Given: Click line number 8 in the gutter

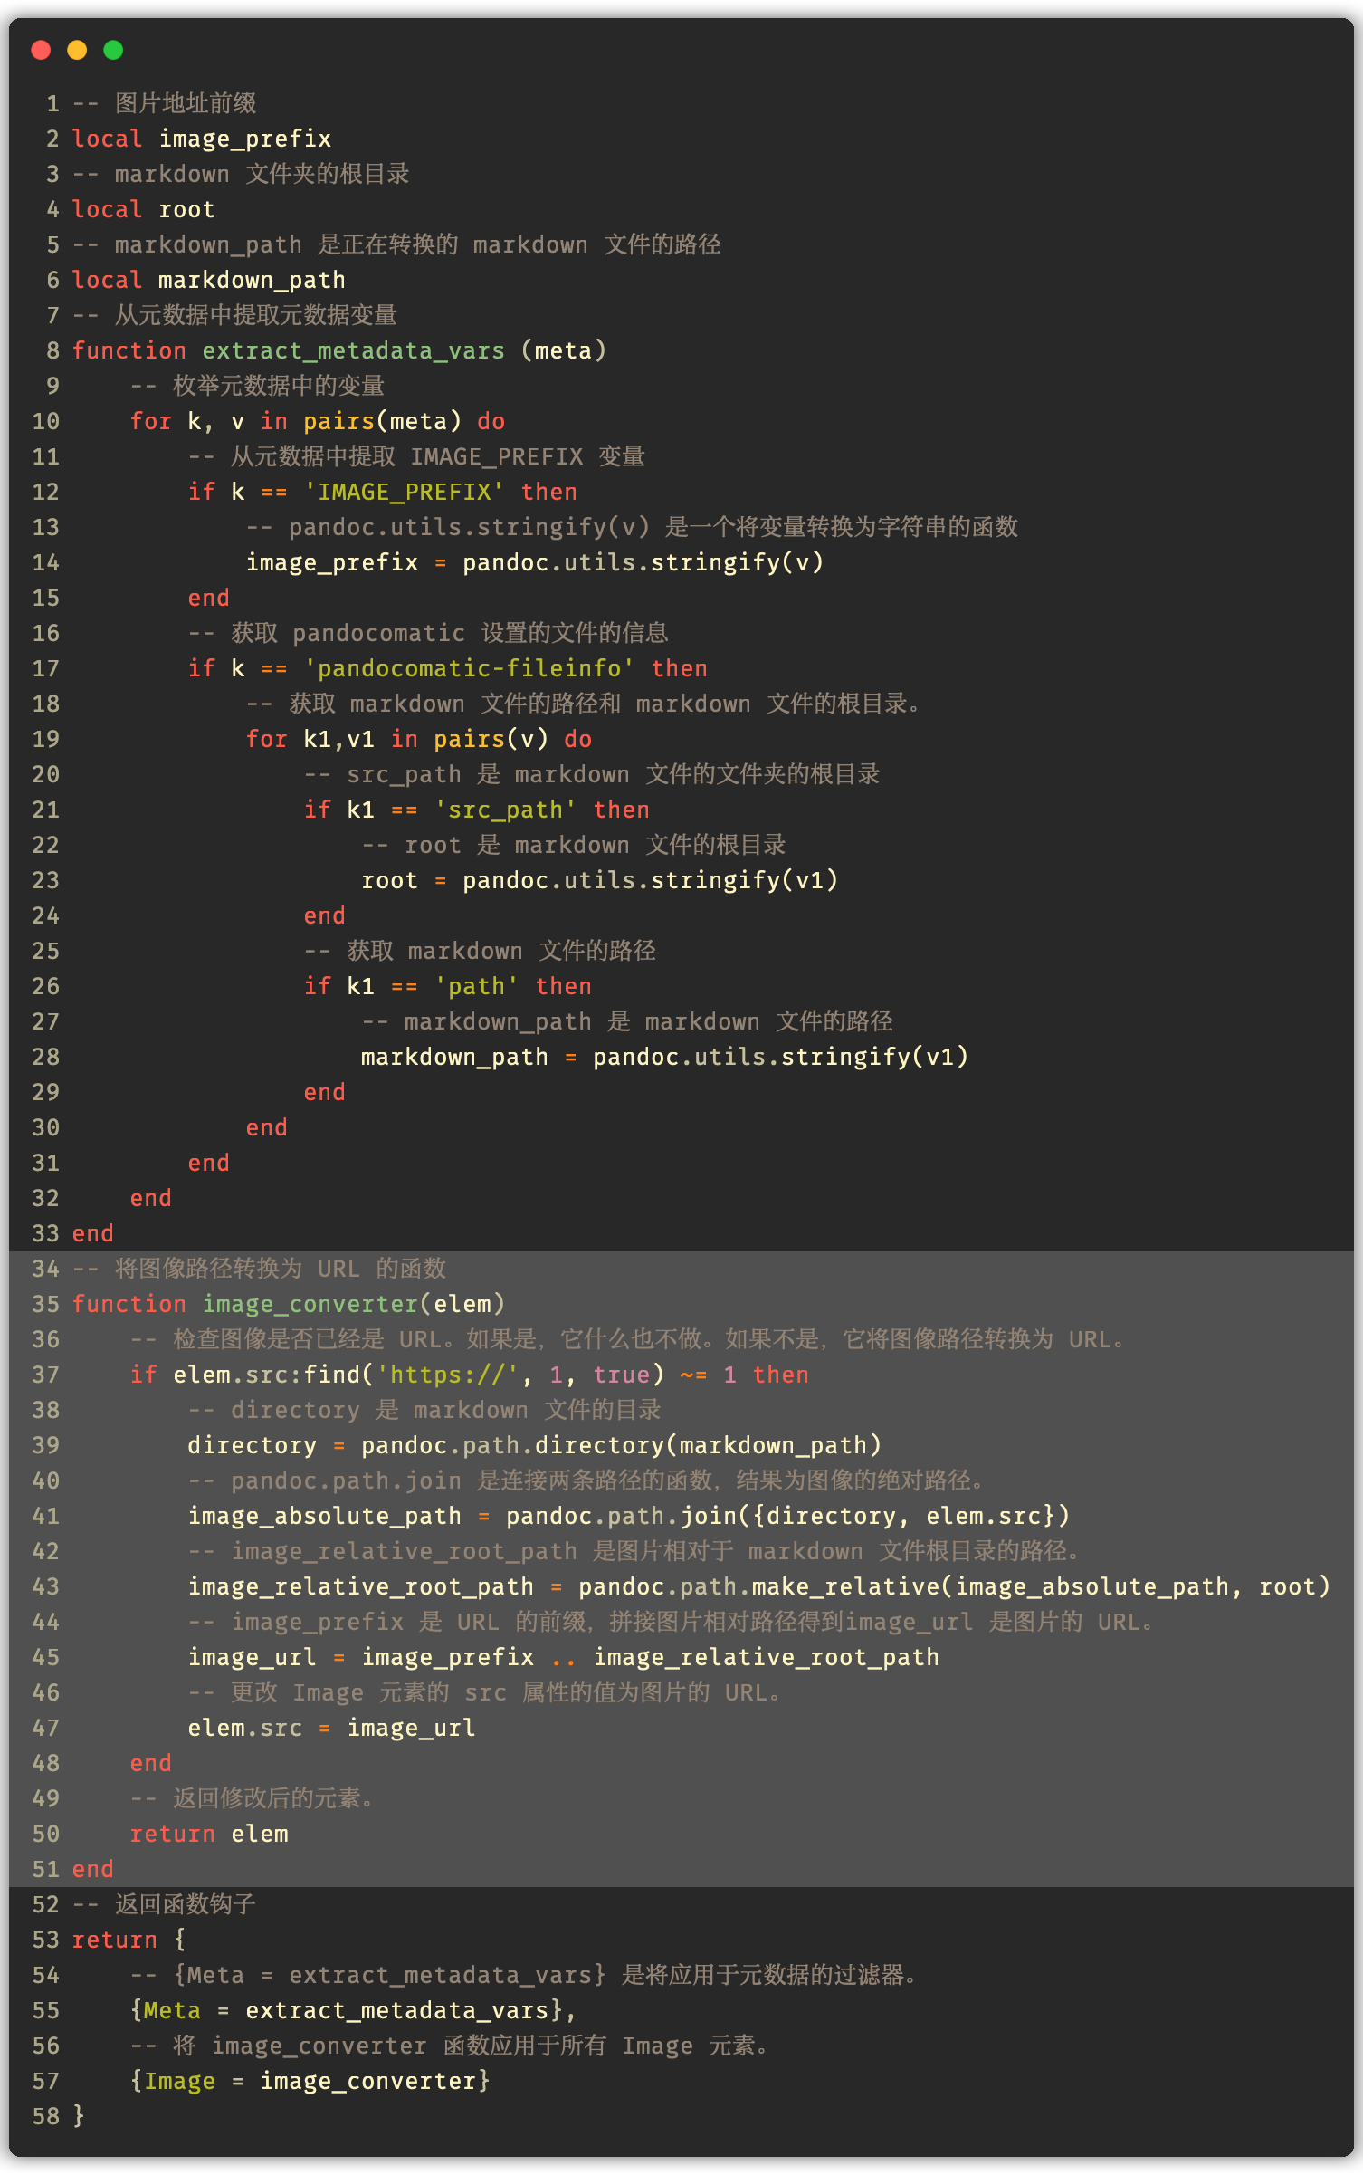Looking at the screenshot, I should point(53,350).
